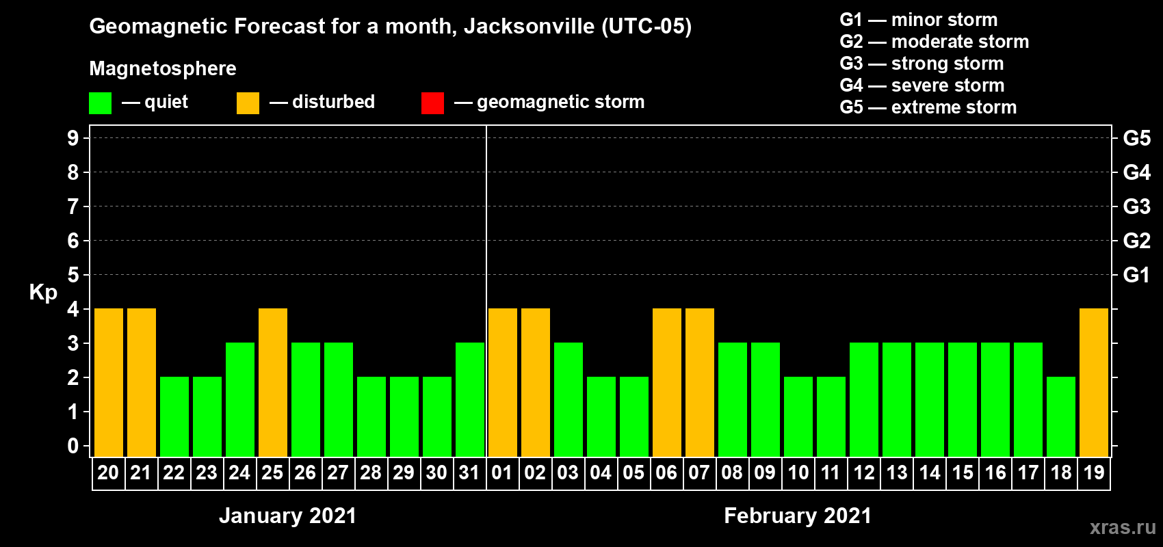Click the '— disturbed' legend label
The height and width of the screenshot is (547, 1163).
point(322,102)
